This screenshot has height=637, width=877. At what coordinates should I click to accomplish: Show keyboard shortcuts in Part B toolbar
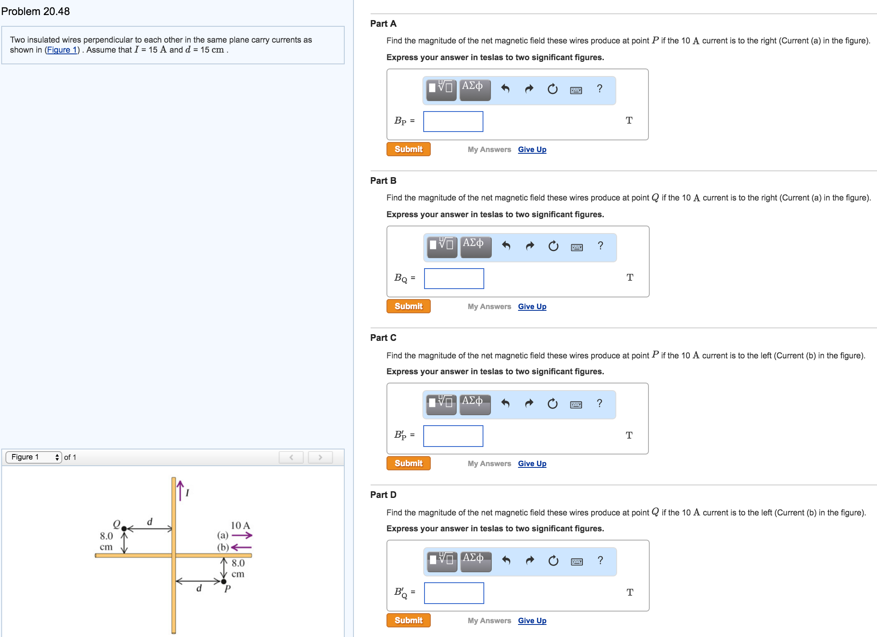point(577,247)
